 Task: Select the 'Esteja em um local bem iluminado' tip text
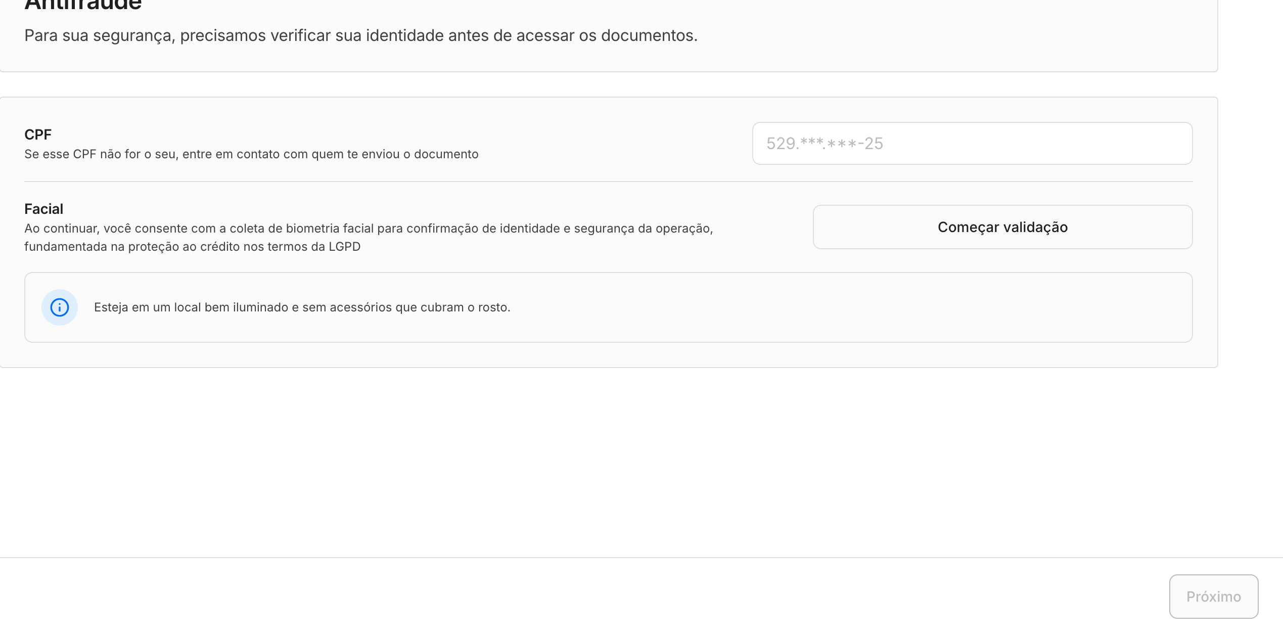(x=302, y=307)
